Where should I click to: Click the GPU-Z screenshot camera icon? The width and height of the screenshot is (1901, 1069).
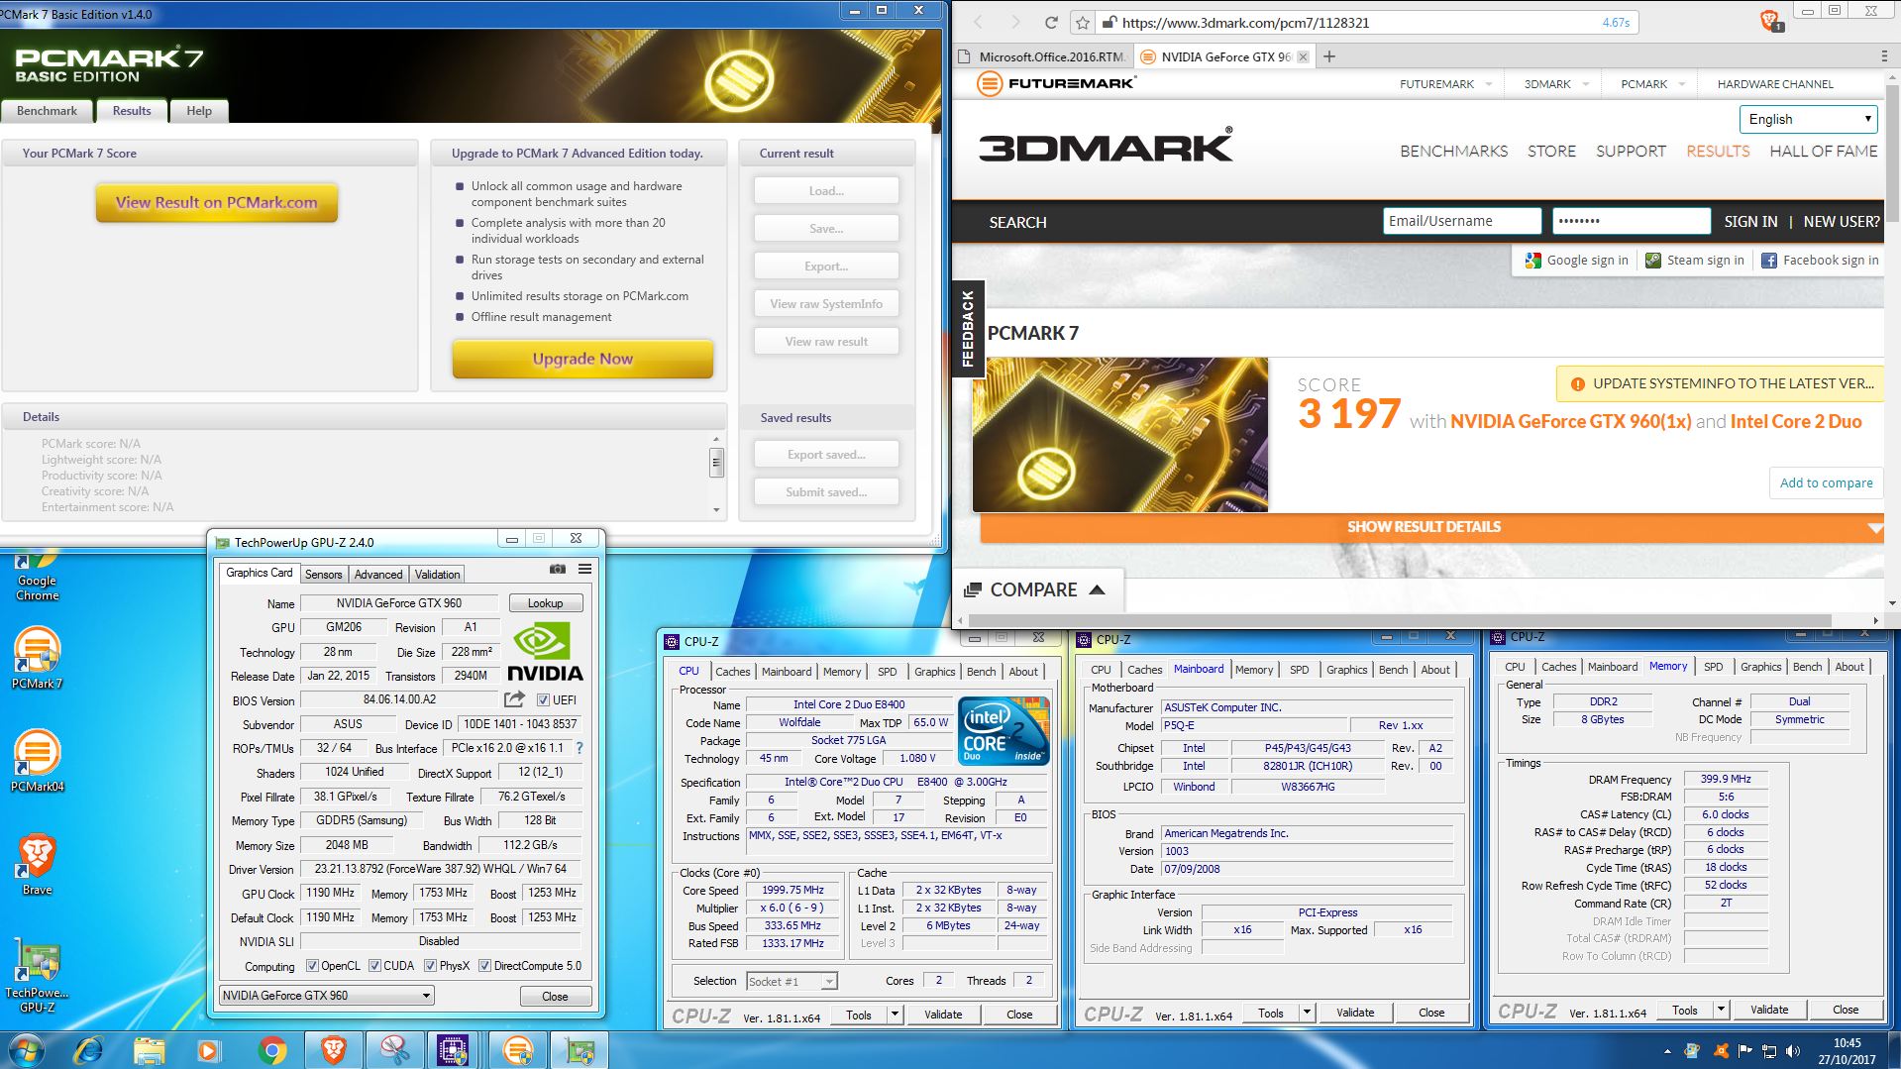(x=558, y=569)
